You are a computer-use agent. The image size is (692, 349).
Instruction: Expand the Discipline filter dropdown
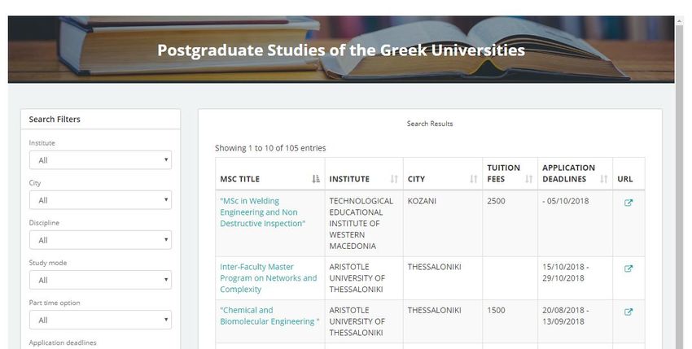(101, 240)
